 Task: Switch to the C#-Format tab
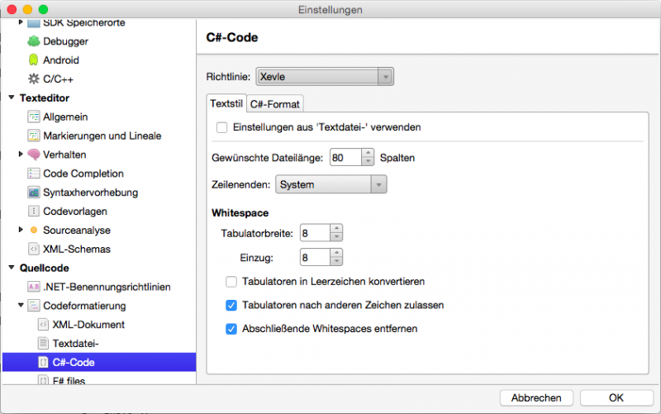pyautogui.click(x=275, y=104)
